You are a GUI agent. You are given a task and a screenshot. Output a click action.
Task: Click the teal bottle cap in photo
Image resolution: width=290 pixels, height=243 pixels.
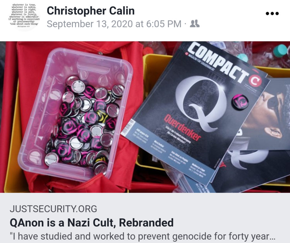pyautogui.click(x=280, y=50)
